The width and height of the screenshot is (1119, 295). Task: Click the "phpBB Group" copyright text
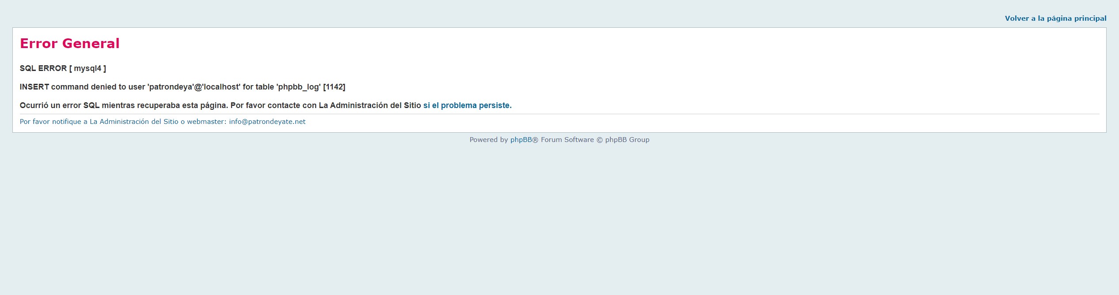click(x=627, y=140)
